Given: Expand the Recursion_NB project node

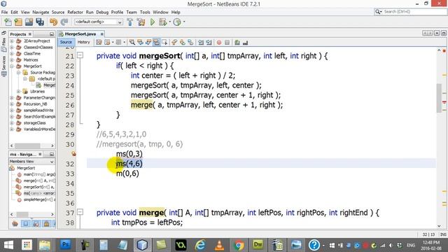Looking at the screenshot, I should pyautogui.click(x=12, y=104).
